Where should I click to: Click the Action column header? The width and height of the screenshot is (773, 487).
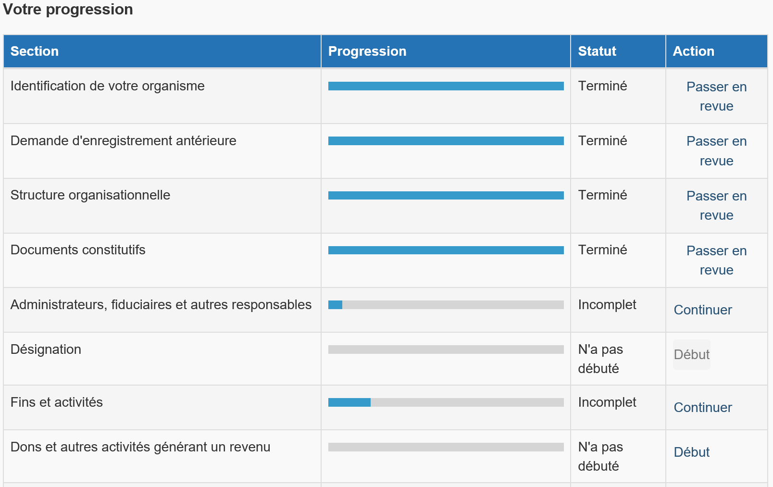693,51
